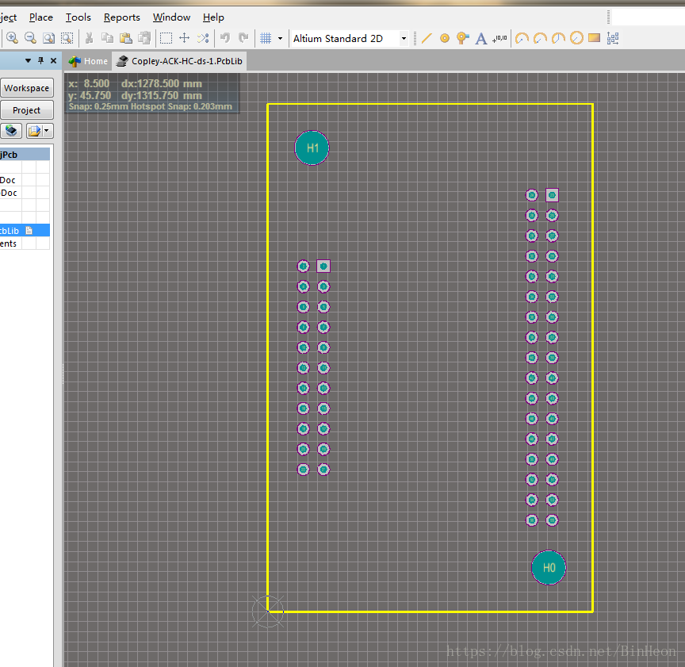Select the Place String text tool
685x667 pixels.
tap(480, 38)
